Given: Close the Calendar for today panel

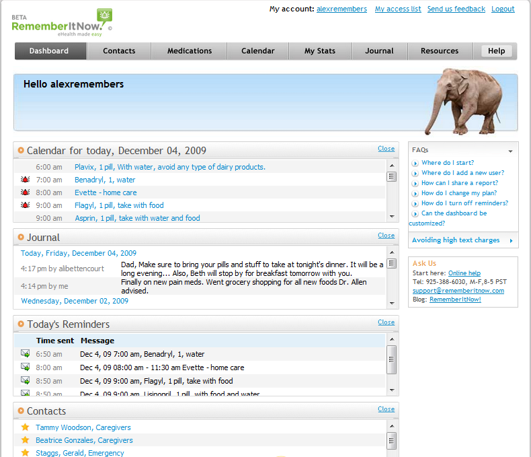Looking at the screenshot, I should click(386, 149).
